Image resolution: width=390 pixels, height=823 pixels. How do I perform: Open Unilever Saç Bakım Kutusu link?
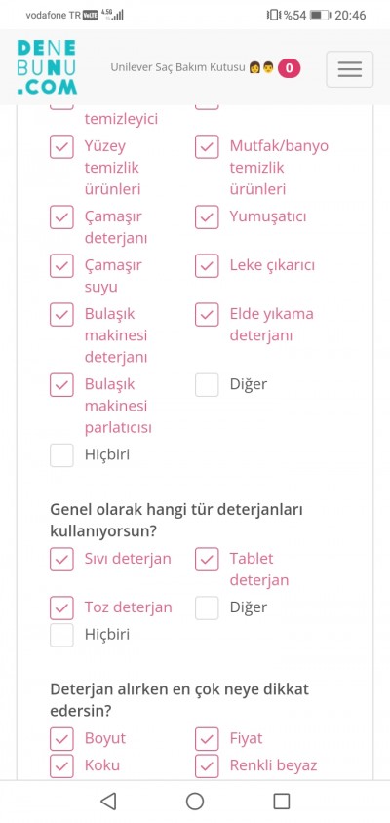coord(178,67)
